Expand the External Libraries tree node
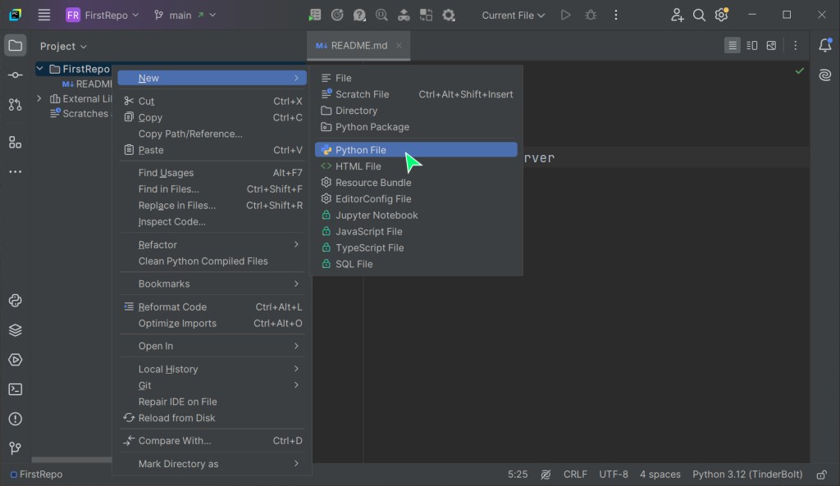 [x=39, y=98]
